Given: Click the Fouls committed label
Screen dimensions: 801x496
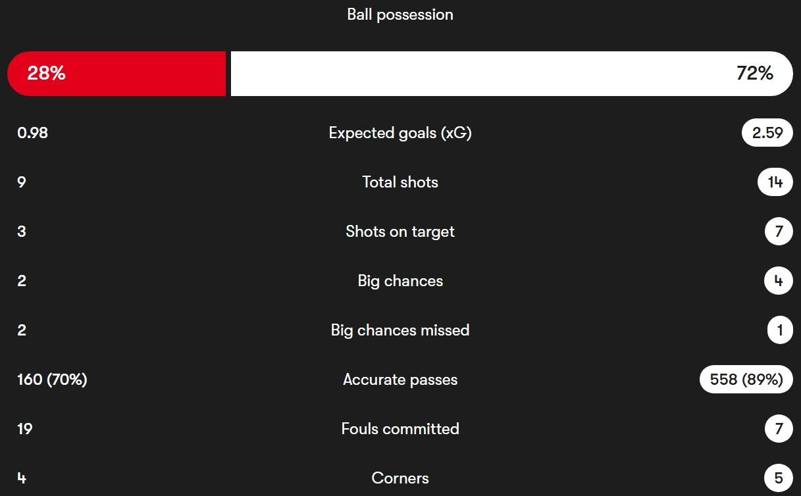Looking at the screenshot, I should (400, 429).
